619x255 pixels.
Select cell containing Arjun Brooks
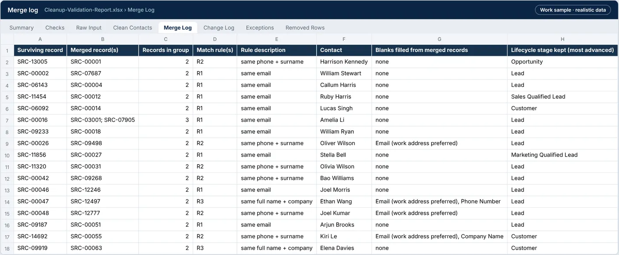344,225
